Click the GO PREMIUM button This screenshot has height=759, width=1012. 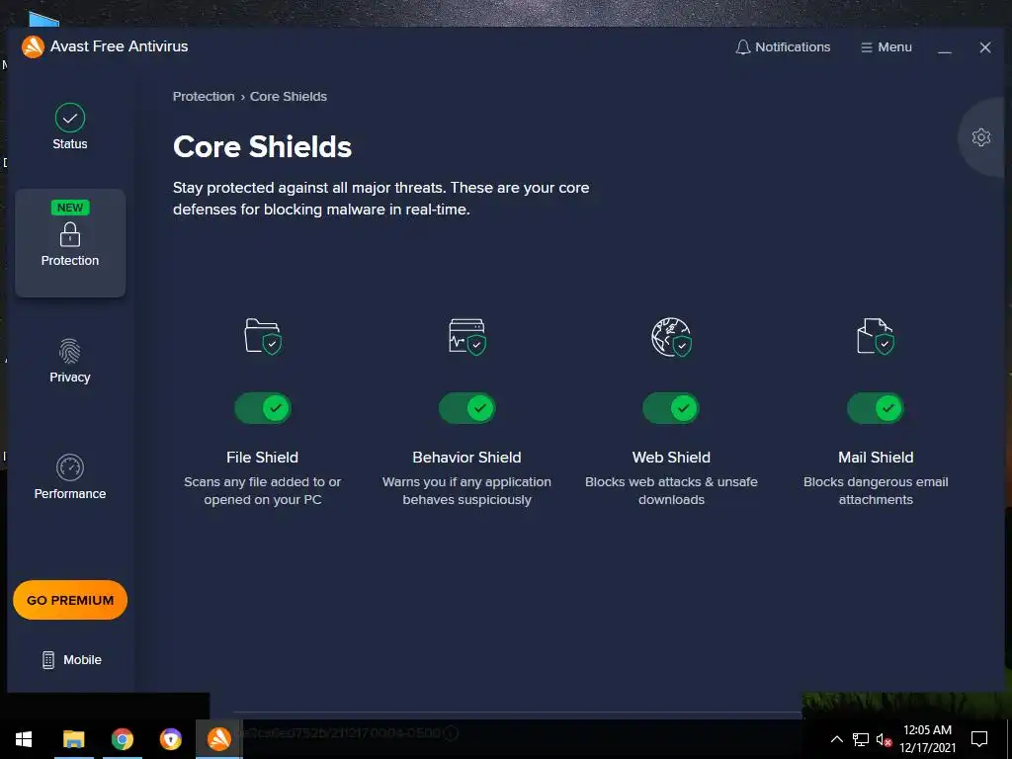click(70, 600)
